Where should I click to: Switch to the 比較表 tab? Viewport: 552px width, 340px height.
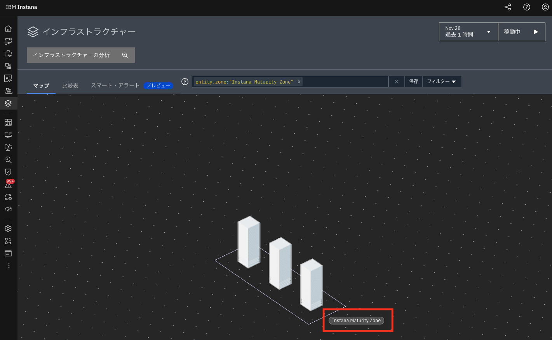click(x=70, y=85)
